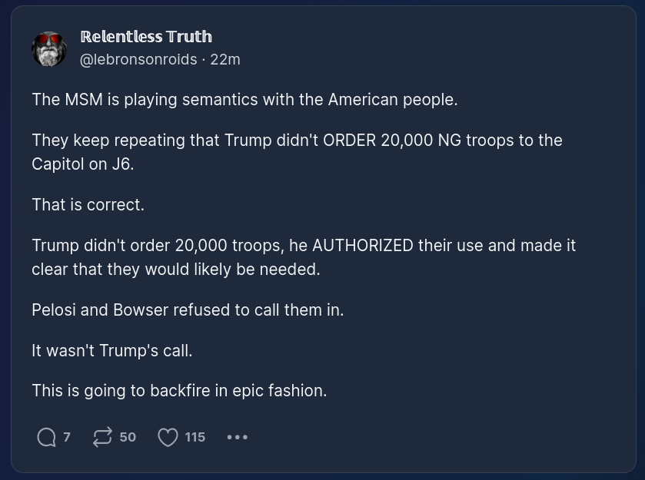645x480 pixels.
Task: Click the "Pelosi and Bowser refused" sentence
Action: [x=188, y=310]
